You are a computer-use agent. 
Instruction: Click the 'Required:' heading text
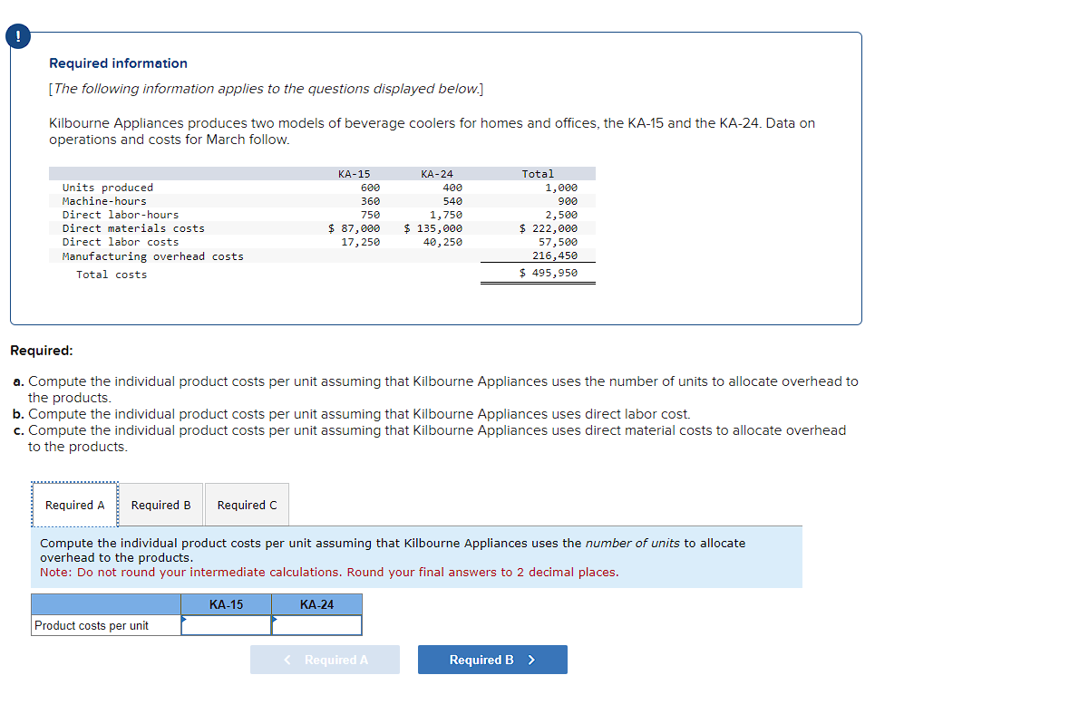coord(42,351)
